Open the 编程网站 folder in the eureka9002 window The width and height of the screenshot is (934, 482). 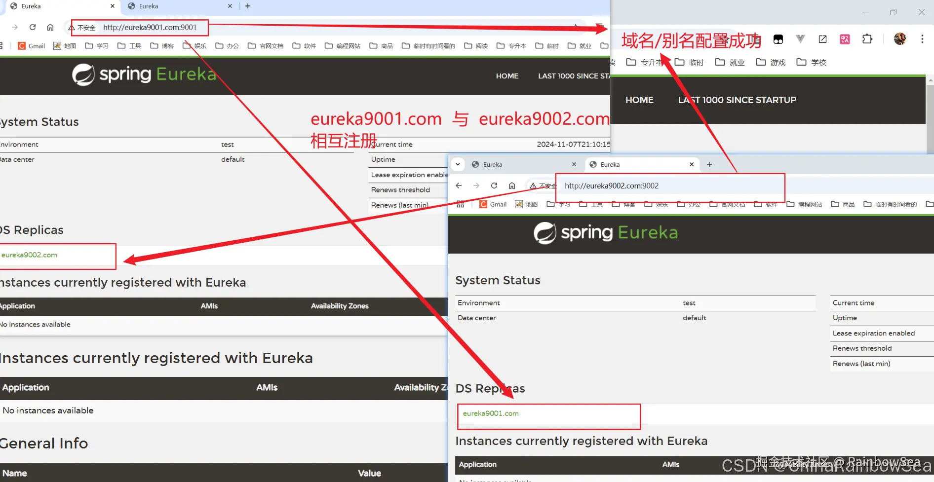tap(804, 204)
